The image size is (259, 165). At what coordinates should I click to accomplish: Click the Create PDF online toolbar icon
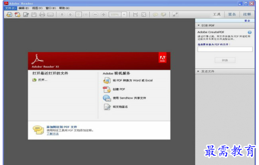click(17, 15)
